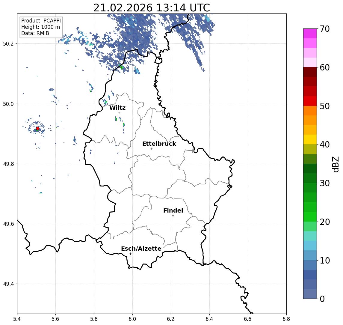Click the title "21.02.2026 13:14 UTC"
The image size is (343, 325).
152,8
